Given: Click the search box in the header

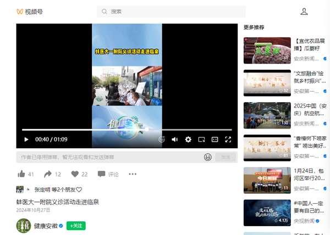Looking at the screenshot, I should (x=171, y=12).
